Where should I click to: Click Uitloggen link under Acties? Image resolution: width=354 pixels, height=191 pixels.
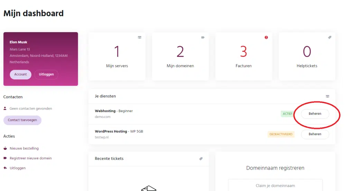[17, 168]
